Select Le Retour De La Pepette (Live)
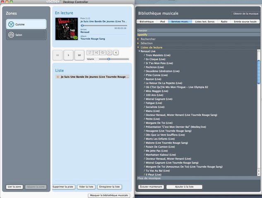 pyautogui.click(x=164, y=83)
